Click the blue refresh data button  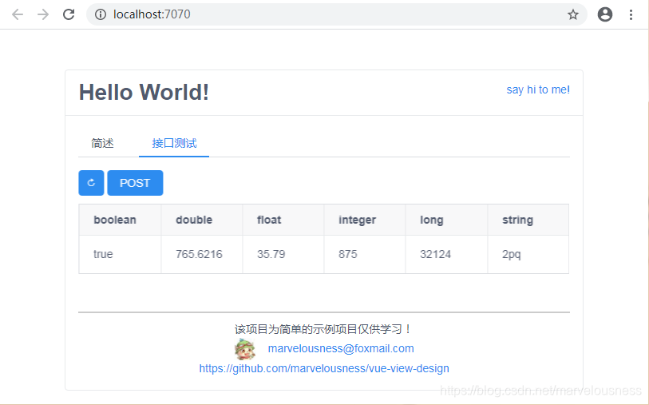click(91, 183)
